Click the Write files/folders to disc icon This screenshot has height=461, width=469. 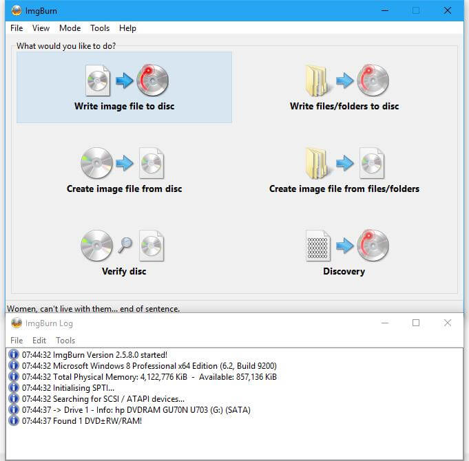[x=347, y=80]
